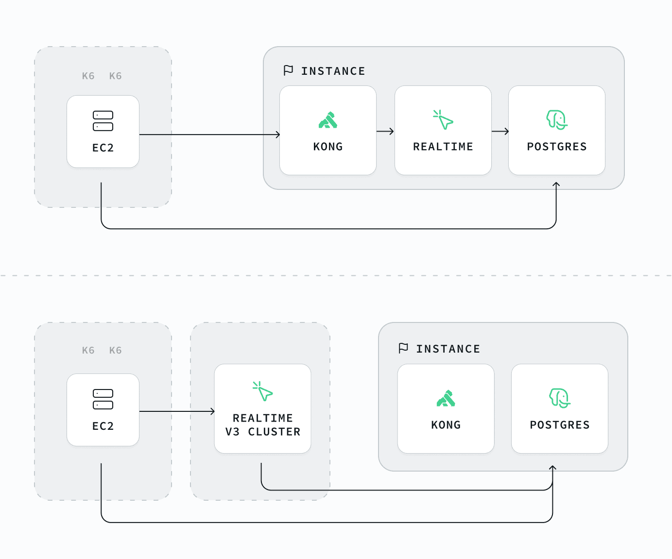Click the second K6 label in top diagram
The width and height of the screenshot is (672, 559).
click(x=116, y=76)
